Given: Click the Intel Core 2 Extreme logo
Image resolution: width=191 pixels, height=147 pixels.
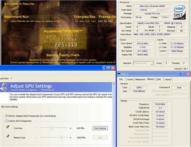Looking at the screenshot, I should coord(179,12).
